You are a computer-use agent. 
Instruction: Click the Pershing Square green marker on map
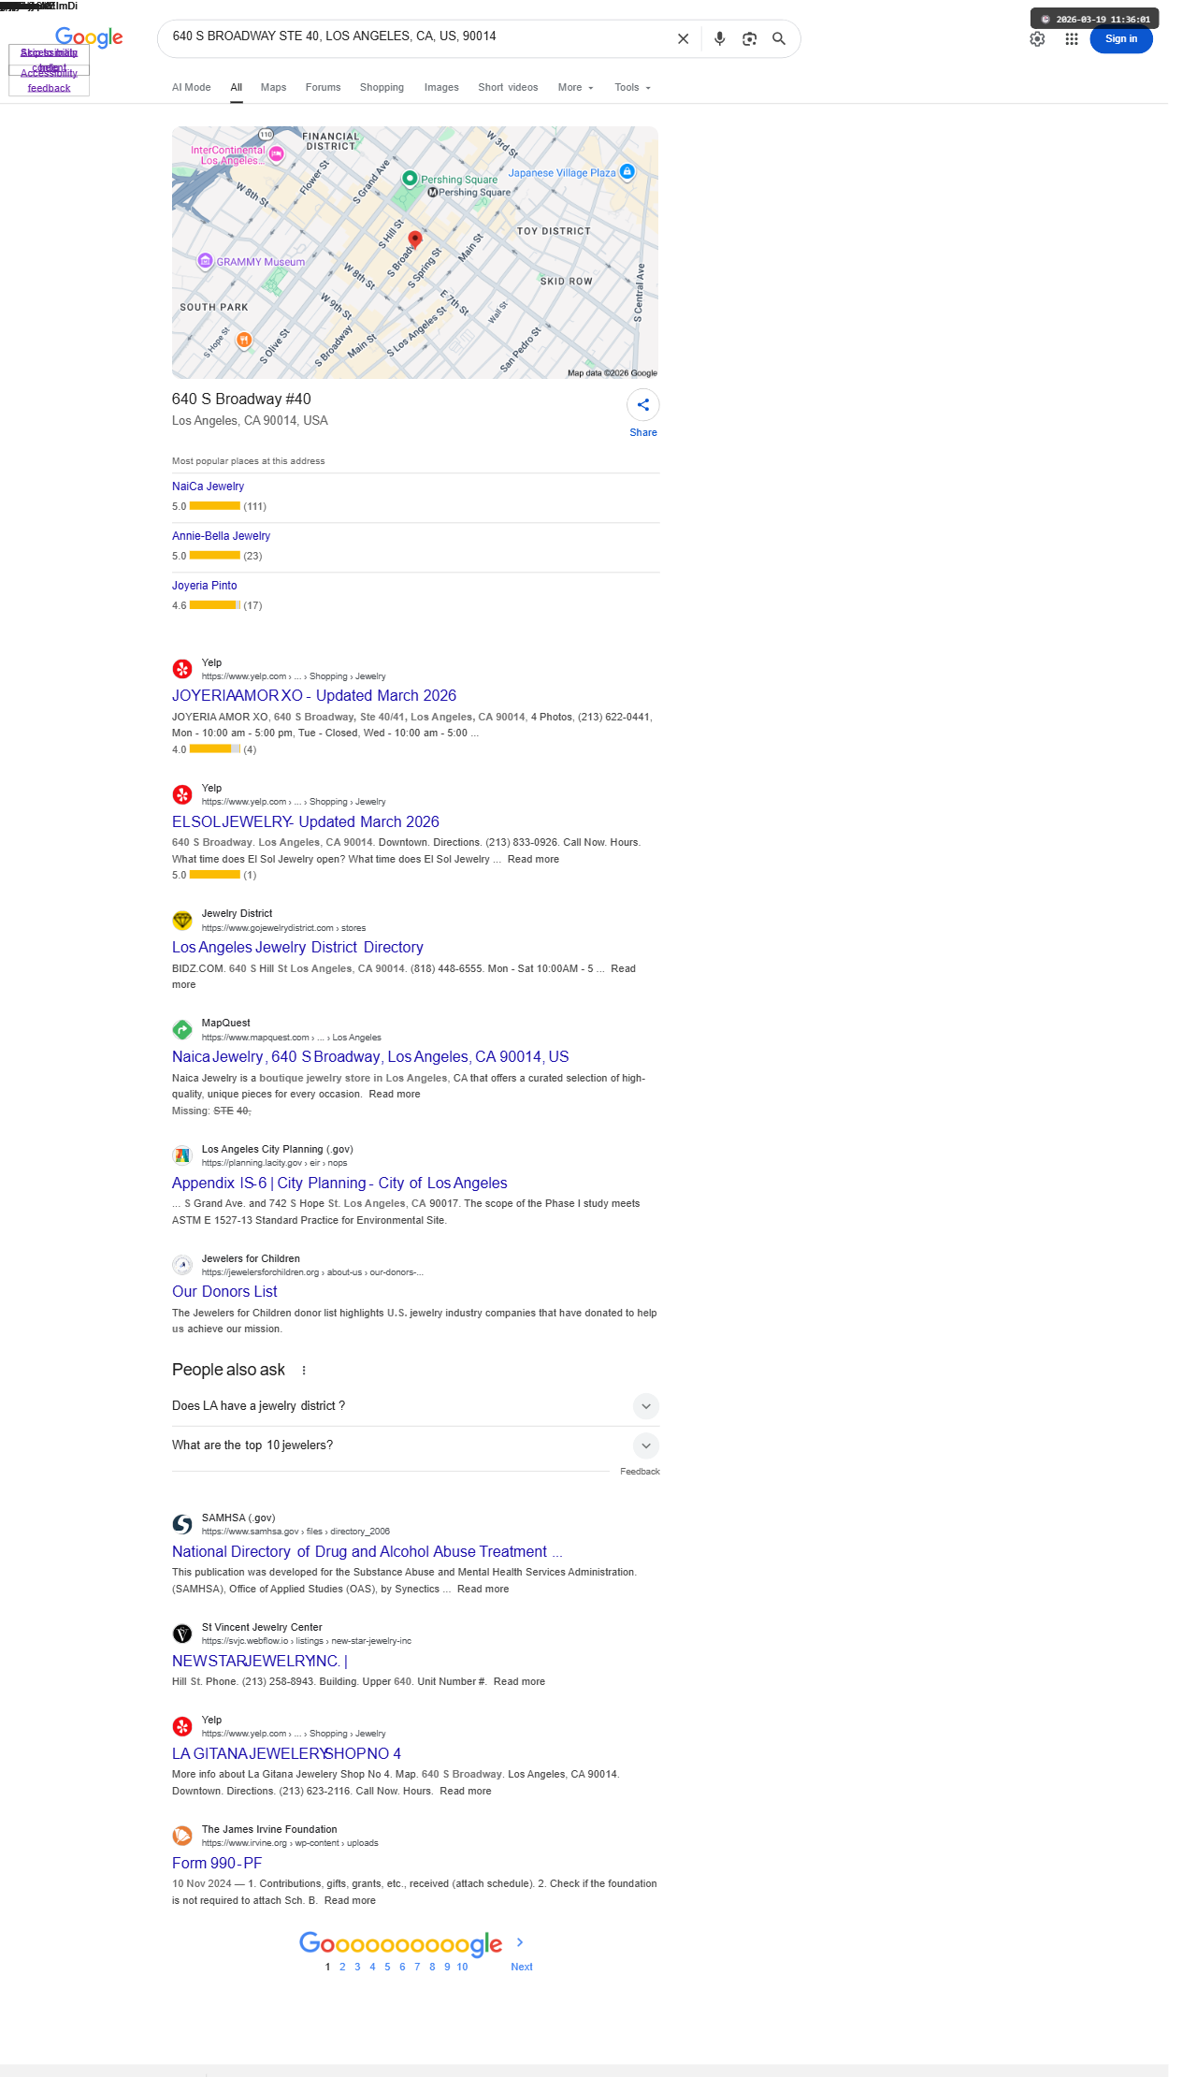point(410,178)
